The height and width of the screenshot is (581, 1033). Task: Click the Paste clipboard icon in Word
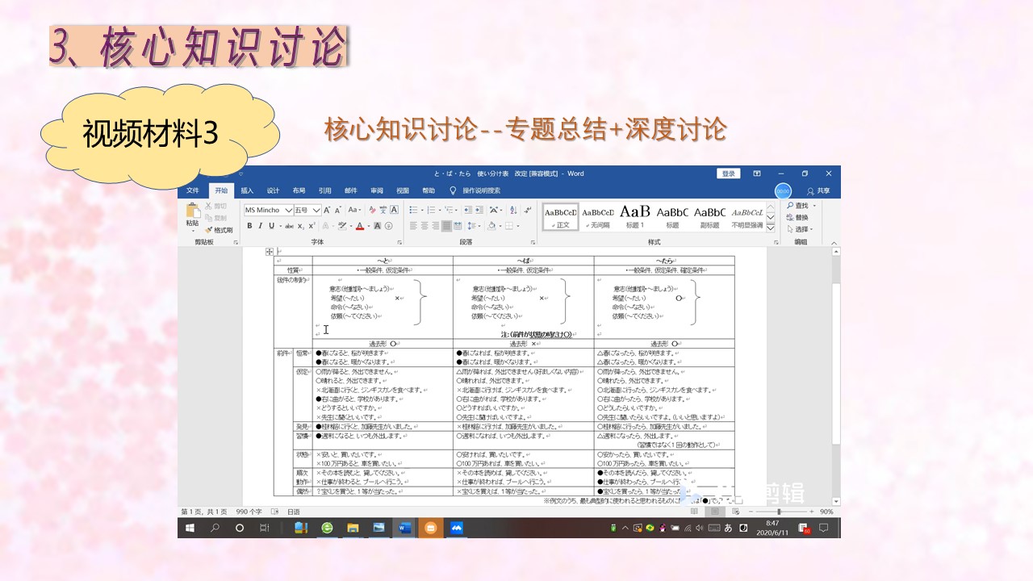coord(192,211)
